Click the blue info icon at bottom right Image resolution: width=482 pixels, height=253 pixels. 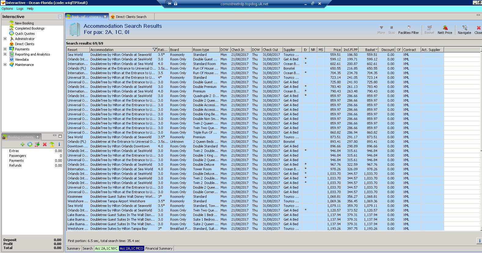point(480,241)
